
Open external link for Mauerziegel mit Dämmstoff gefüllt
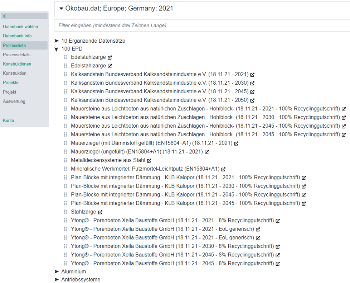[x=236, y=143]
